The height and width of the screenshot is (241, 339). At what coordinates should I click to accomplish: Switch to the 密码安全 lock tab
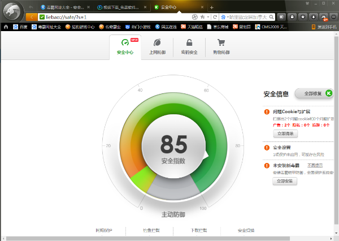[189, 46]
